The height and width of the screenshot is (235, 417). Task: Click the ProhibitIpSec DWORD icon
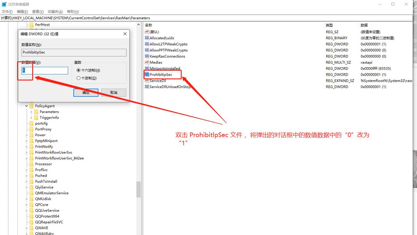(147, 74)
